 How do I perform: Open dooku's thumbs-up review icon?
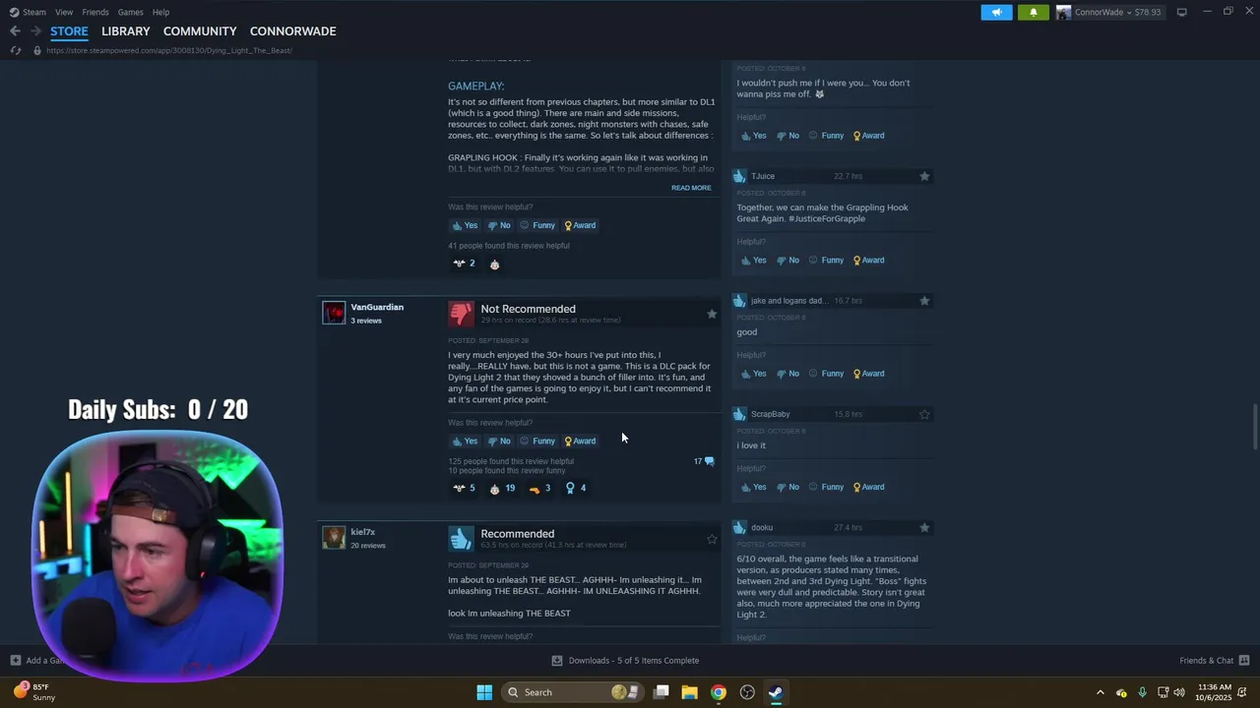(739, 528)
